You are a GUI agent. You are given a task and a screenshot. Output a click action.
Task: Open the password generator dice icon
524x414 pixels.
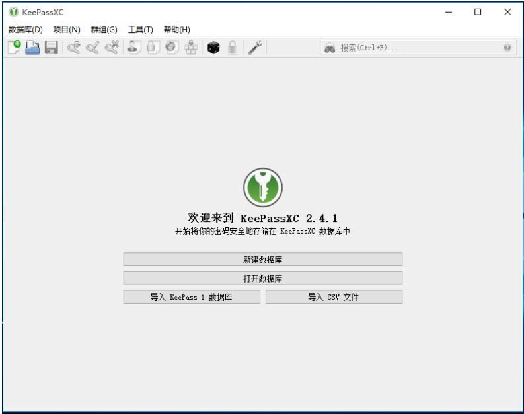tap(213, 48)
